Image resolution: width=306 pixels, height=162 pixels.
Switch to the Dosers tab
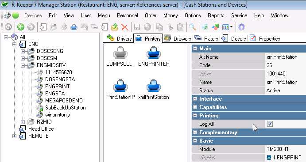pos(234,38)
